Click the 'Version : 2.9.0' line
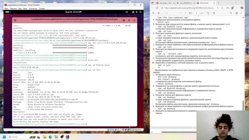This screenshot has width=249, height=140. click(x=23, y=75)
